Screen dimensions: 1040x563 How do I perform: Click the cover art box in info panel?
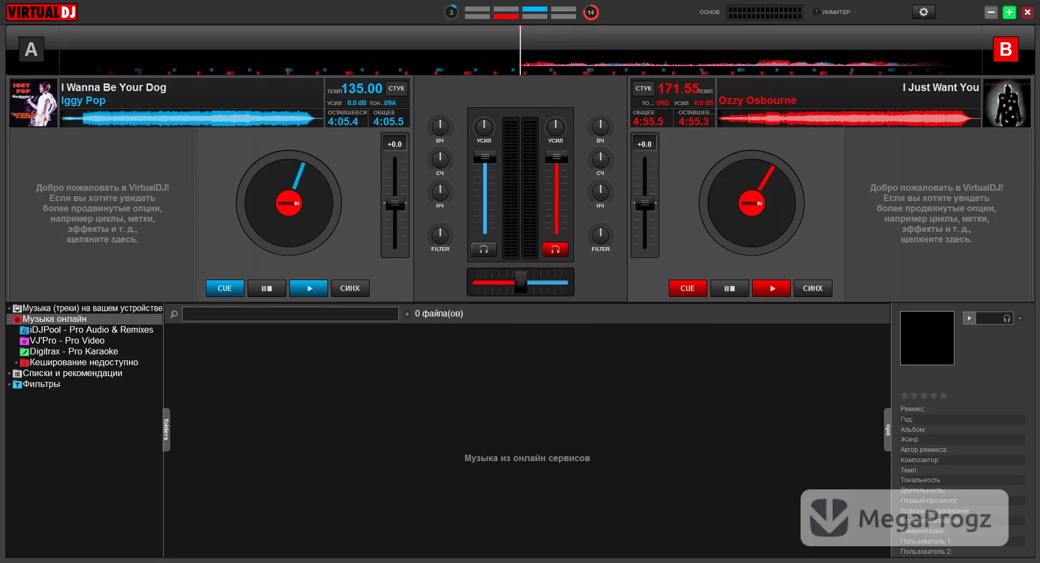coord(927,338)
